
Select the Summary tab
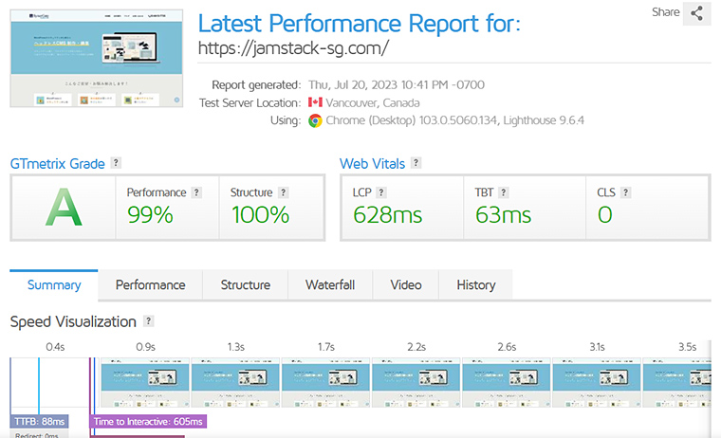(x=54, y=285)
